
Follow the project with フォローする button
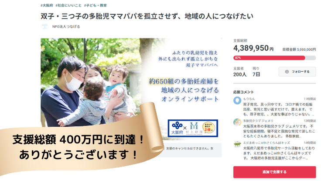click(297, 72)
